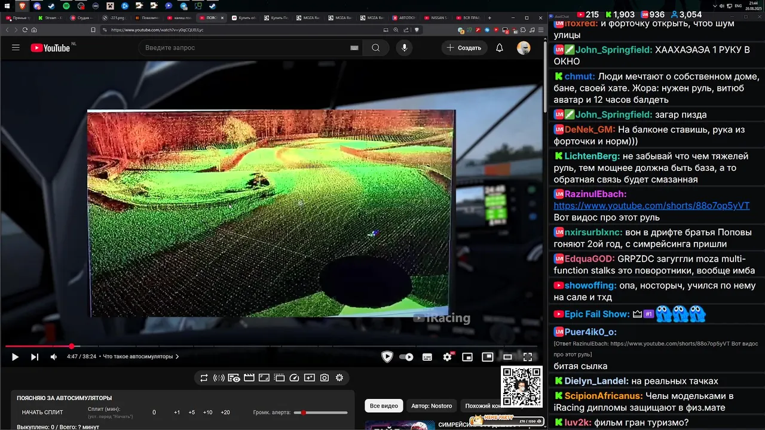Reload the page in the browser
Screen dimensions: 765x430
pos(25,30)
